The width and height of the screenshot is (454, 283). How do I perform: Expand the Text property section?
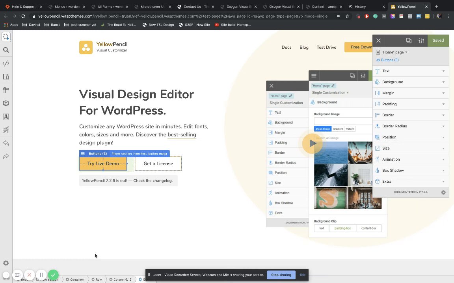coord(411,71)
